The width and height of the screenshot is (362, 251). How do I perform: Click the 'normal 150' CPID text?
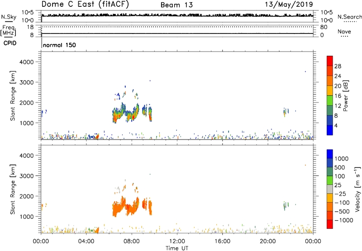pyautogui.click(x=59, y=45)
